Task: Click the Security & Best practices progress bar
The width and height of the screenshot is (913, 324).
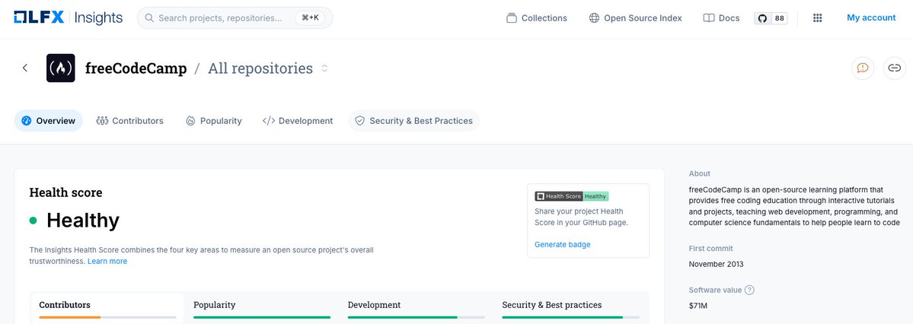Action: coord(570,317)
